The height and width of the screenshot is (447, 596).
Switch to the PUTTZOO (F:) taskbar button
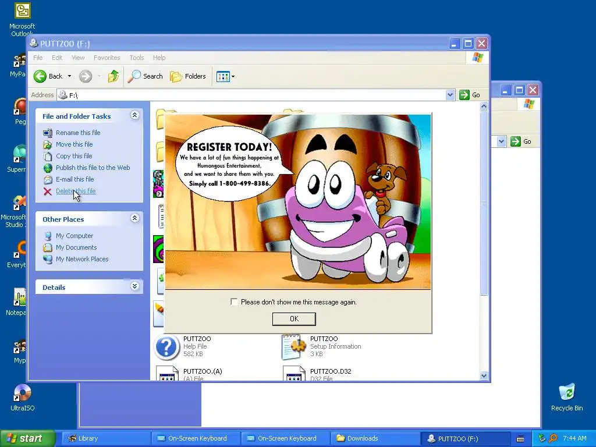click(x=465, y=439)
